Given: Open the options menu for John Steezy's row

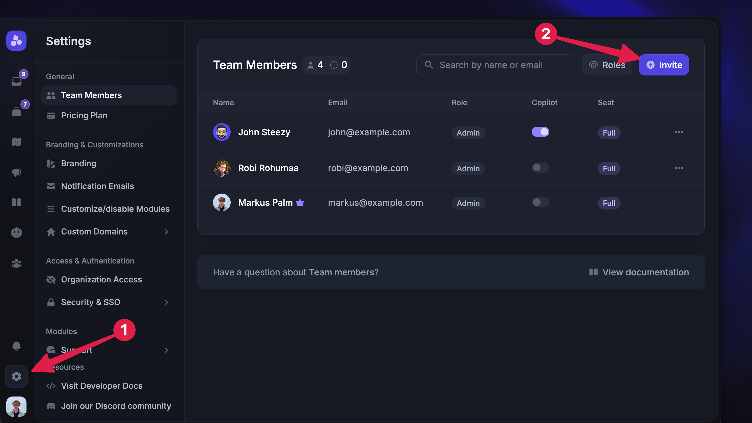Looking at the screenshot, I should pyautogui.click(x=679, y=132).
